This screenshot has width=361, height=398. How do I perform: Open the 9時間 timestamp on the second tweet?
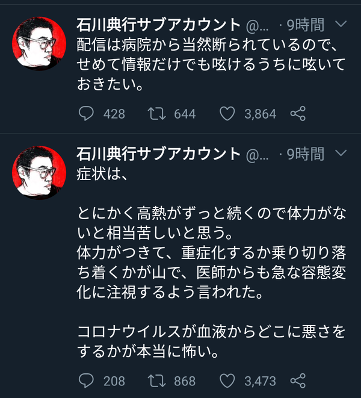pos(306,154)
